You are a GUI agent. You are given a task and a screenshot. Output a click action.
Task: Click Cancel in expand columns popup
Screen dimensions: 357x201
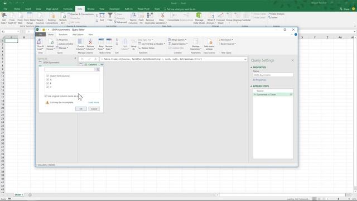[x=94, y=109]
